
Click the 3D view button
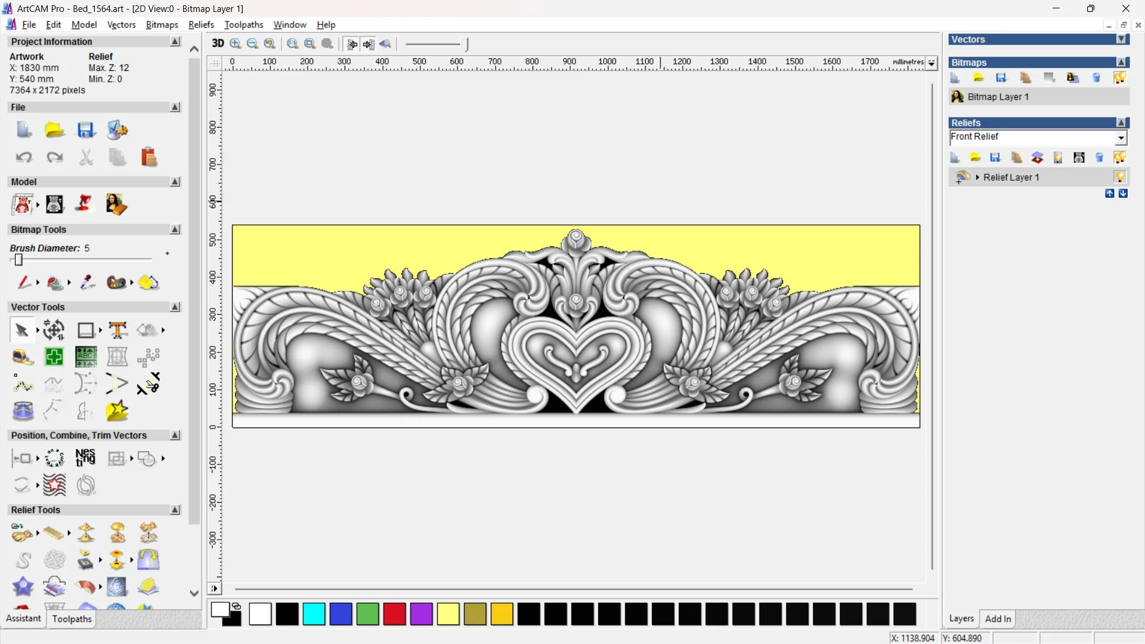point(218,44)
